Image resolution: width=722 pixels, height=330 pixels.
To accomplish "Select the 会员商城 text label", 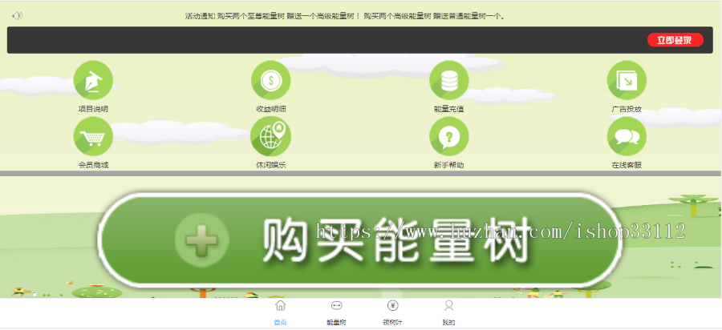I will pyautogui.click(x=93, y=165).
